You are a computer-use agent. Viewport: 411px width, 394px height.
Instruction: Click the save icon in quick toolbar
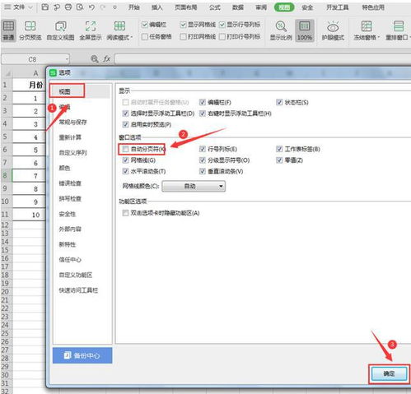(45, 7)
